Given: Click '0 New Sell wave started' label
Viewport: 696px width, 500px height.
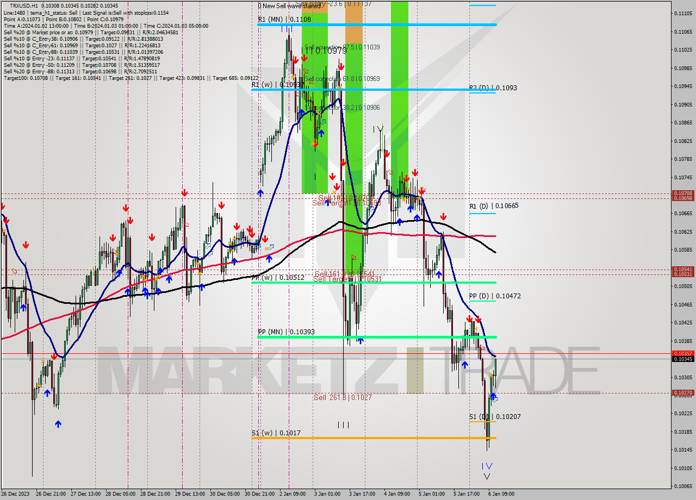Looking at the screenshot, I should pos(289,6).
